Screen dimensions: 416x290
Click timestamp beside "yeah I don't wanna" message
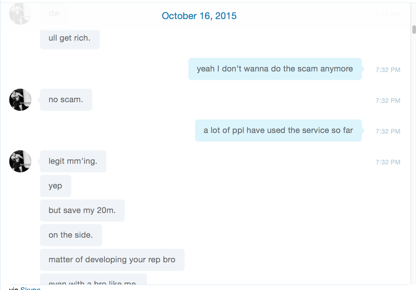(x=388, y=70)
